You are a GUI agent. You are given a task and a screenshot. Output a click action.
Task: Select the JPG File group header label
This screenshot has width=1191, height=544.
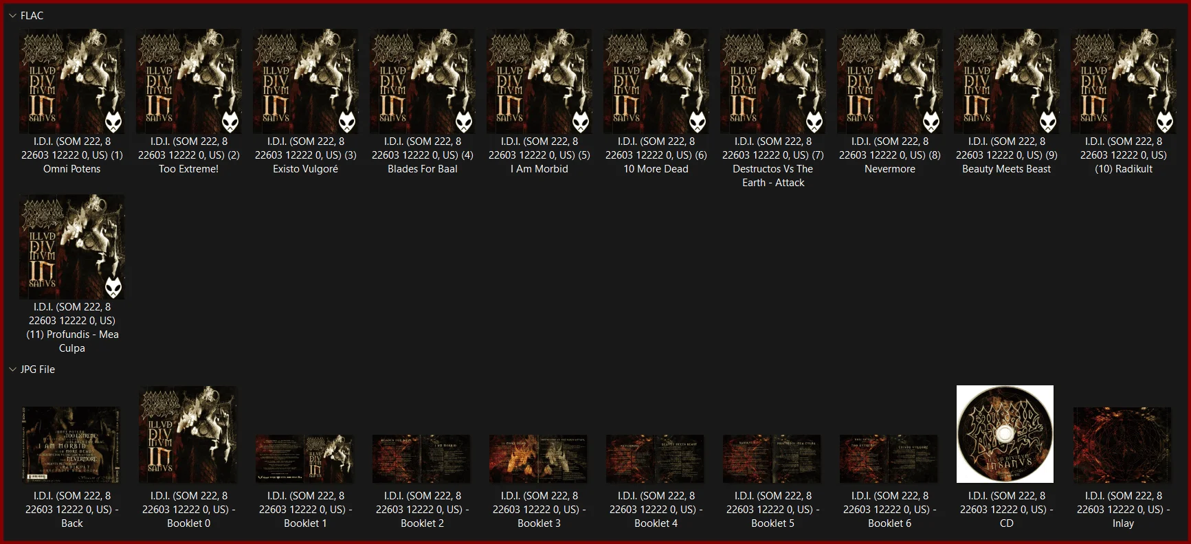click(x=38, y=370)
